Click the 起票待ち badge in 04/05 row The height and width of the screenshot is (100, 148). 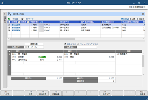[x=16, y=28]
